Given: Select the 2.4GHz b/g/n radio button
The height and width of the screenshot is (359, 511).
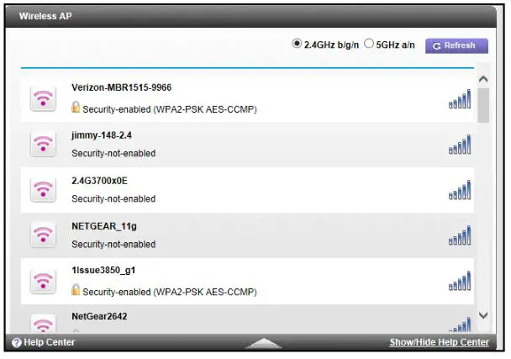Looking at the screenshot, I should click(x=297, y=44).
